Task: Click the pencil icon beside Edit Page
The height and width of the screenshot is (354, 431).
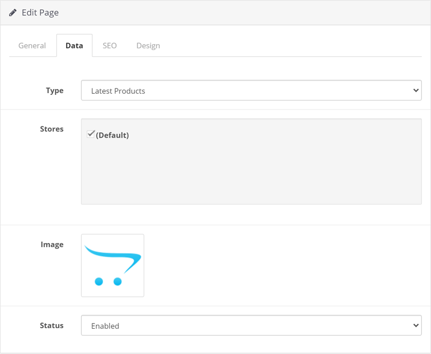Action: 13,13
